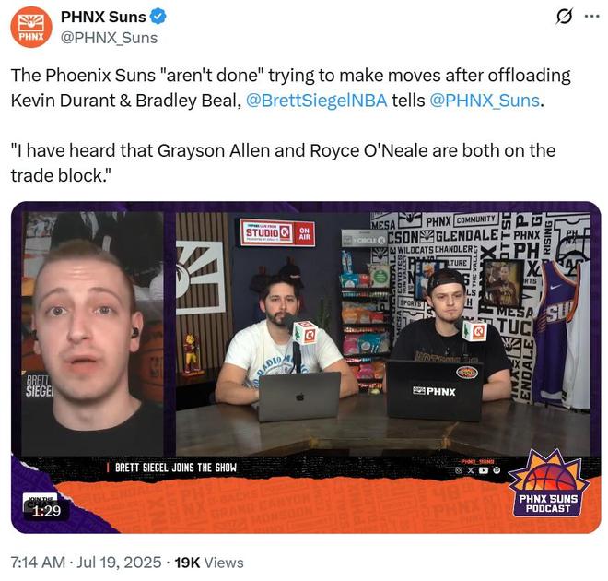608x581 pixels.
Task: Click the PHNX logo on the black laptop
Action: [x=434, y=392]
